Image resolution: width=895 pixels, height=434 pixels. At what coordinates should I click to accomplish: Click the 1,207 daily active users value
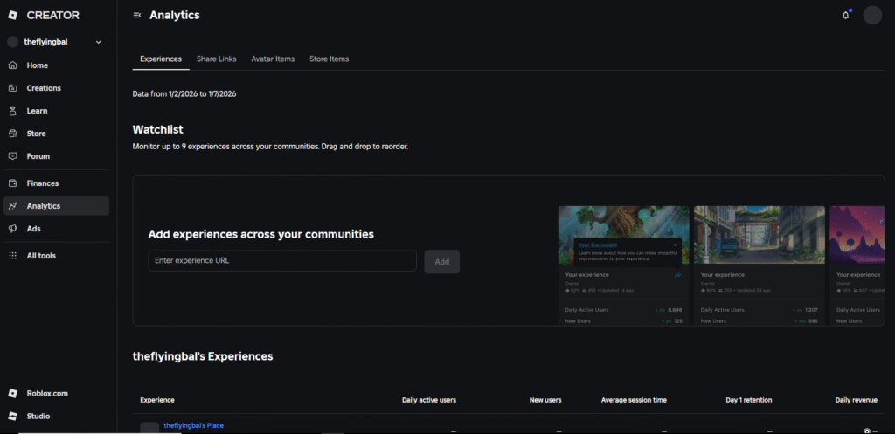[x=811, y=310]
